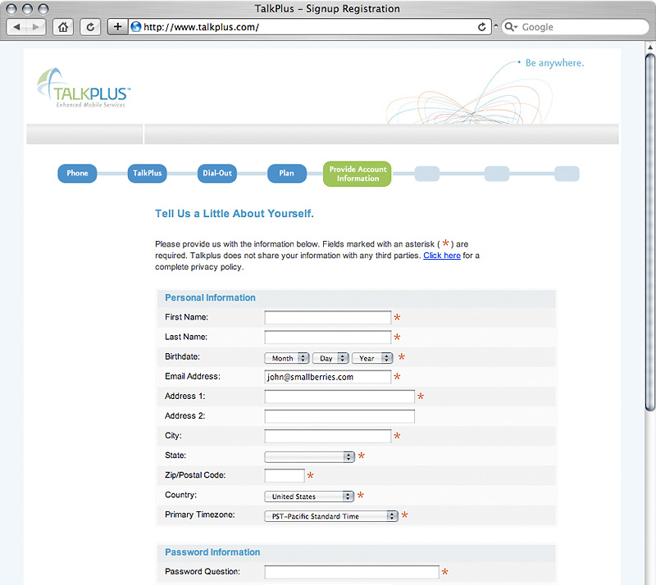
Task: Select the Plan step
Action: click(287, 173)
